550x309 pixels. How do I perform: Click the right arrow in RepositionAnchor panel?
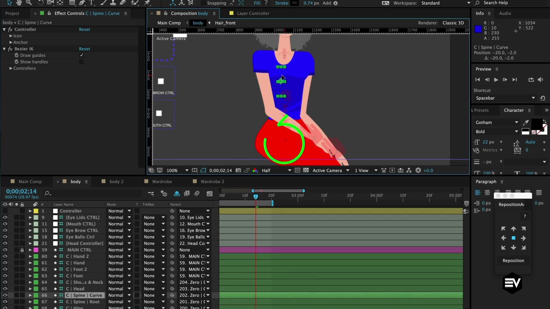tap(523, 238)
